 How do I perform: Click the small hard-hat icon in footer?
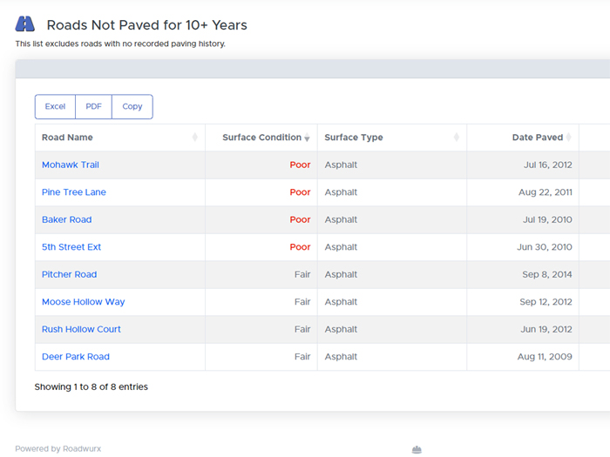point(417,449)
